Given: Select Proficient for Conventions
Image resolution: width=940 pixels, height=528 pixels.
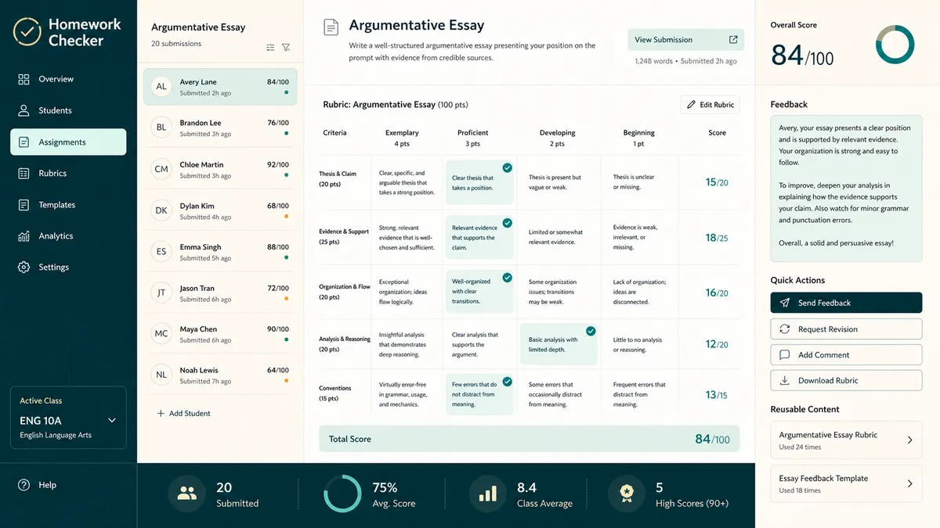Looking at the screenshot, I should point(479,394).
